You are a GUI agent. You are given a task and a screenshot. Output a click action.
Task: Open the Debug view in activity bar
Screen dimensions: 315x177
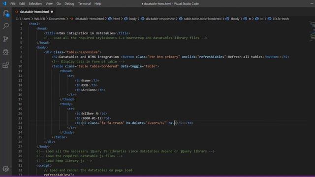point(6,52)
